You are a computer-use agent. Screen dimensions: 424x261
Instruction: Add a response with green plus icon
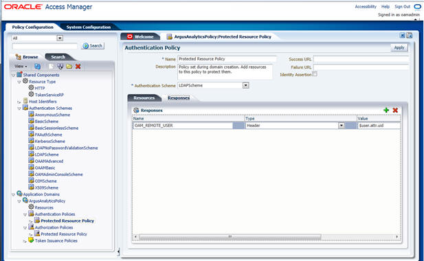pos(386,110)
